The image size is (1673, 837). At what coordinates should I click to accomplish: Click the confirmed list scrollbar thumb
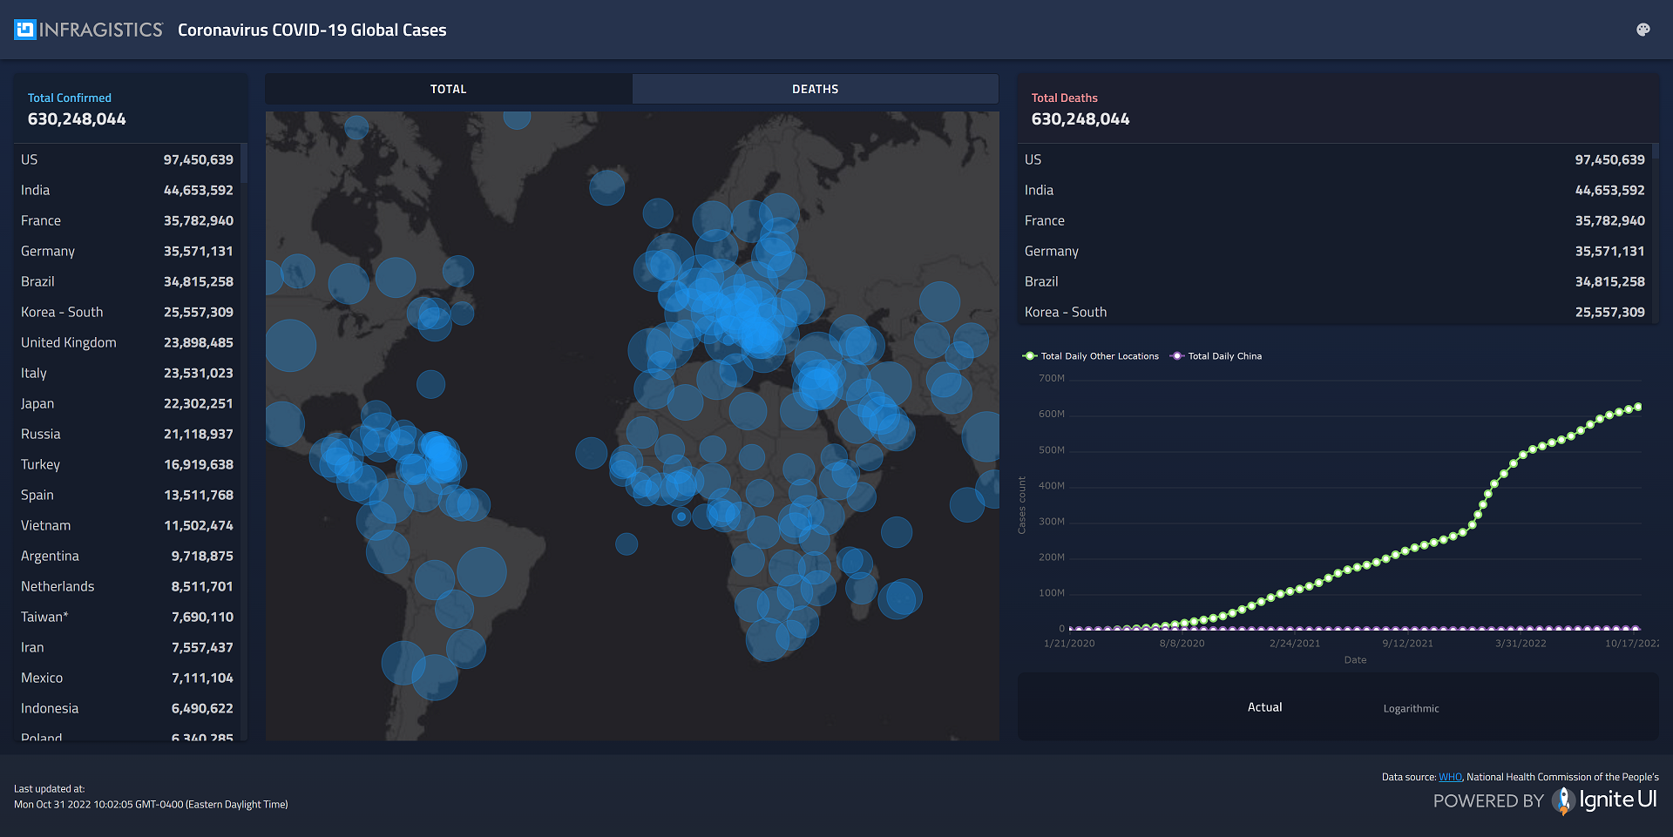point(244,164)
